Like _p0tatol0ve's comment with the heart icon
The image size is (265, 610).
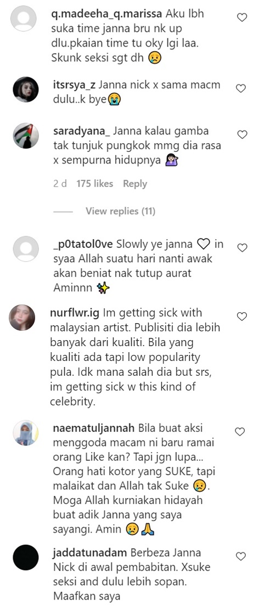(x=242, y=247)
